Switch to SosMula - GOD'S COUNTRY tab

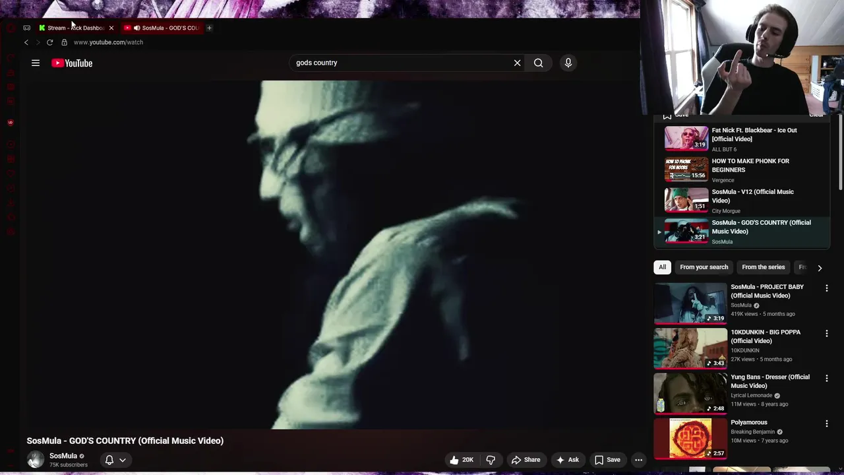tap(162, 28)
